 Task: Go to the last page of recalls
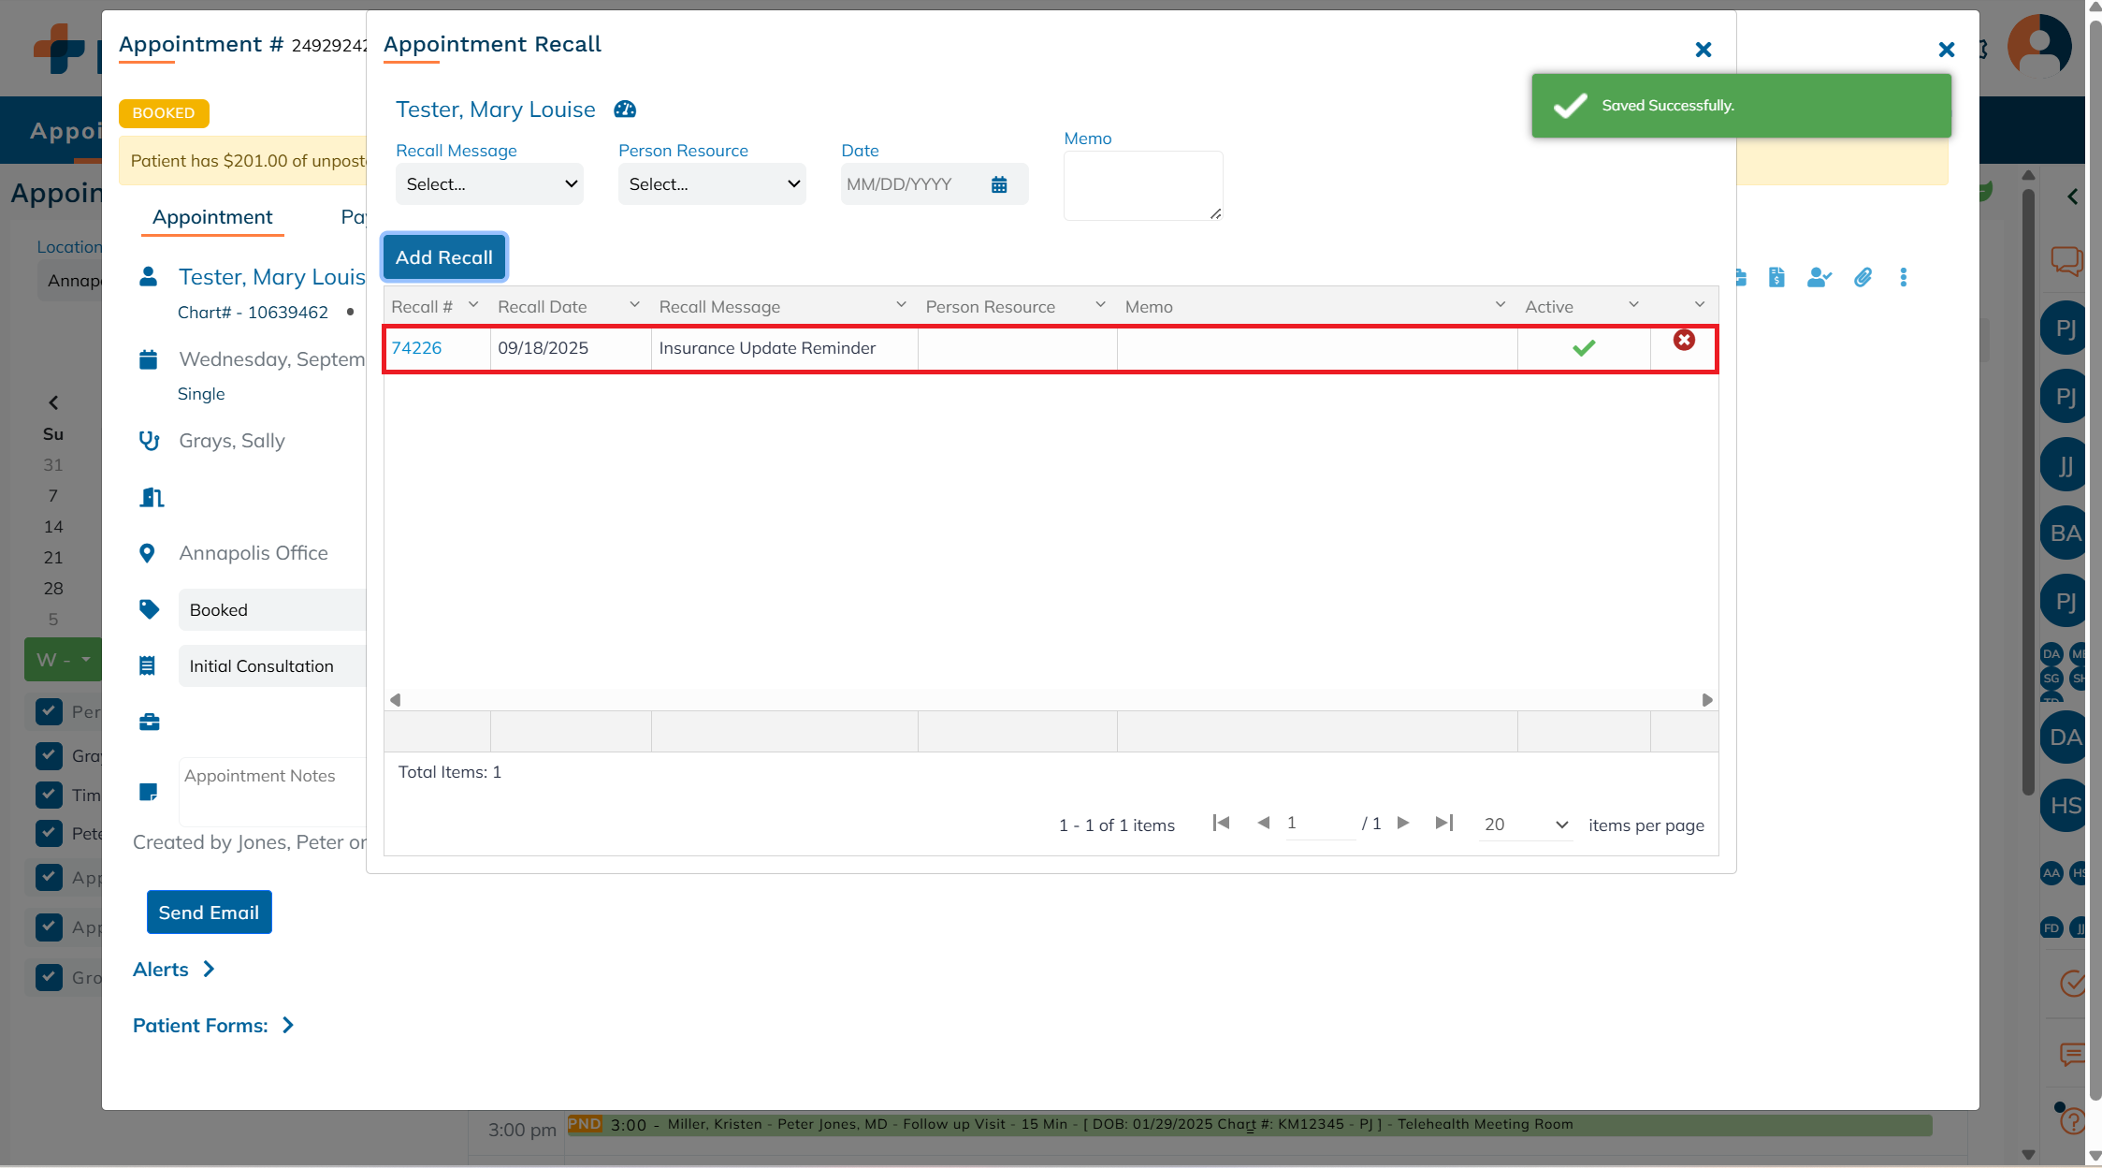(1443, 823)
